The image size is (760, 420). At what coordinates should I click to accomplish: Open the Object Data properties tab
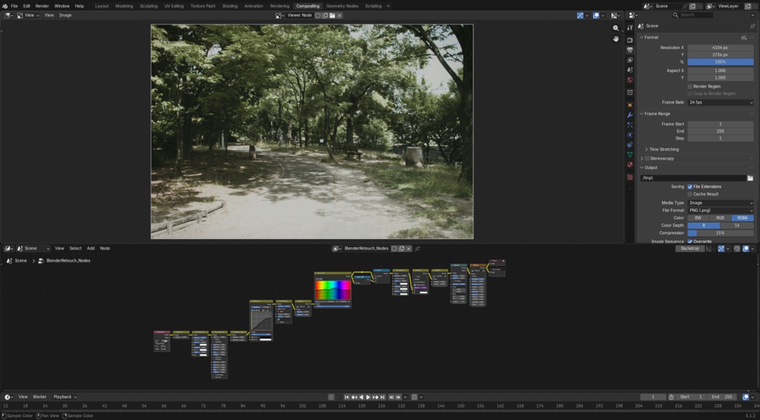tap(629, 154)
